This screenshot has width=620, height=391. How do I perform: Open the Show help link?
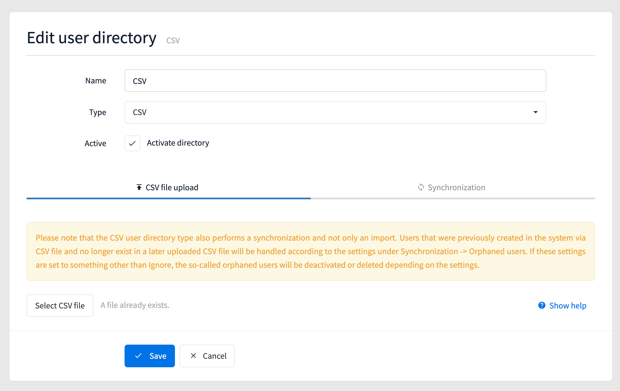[562, 306]
